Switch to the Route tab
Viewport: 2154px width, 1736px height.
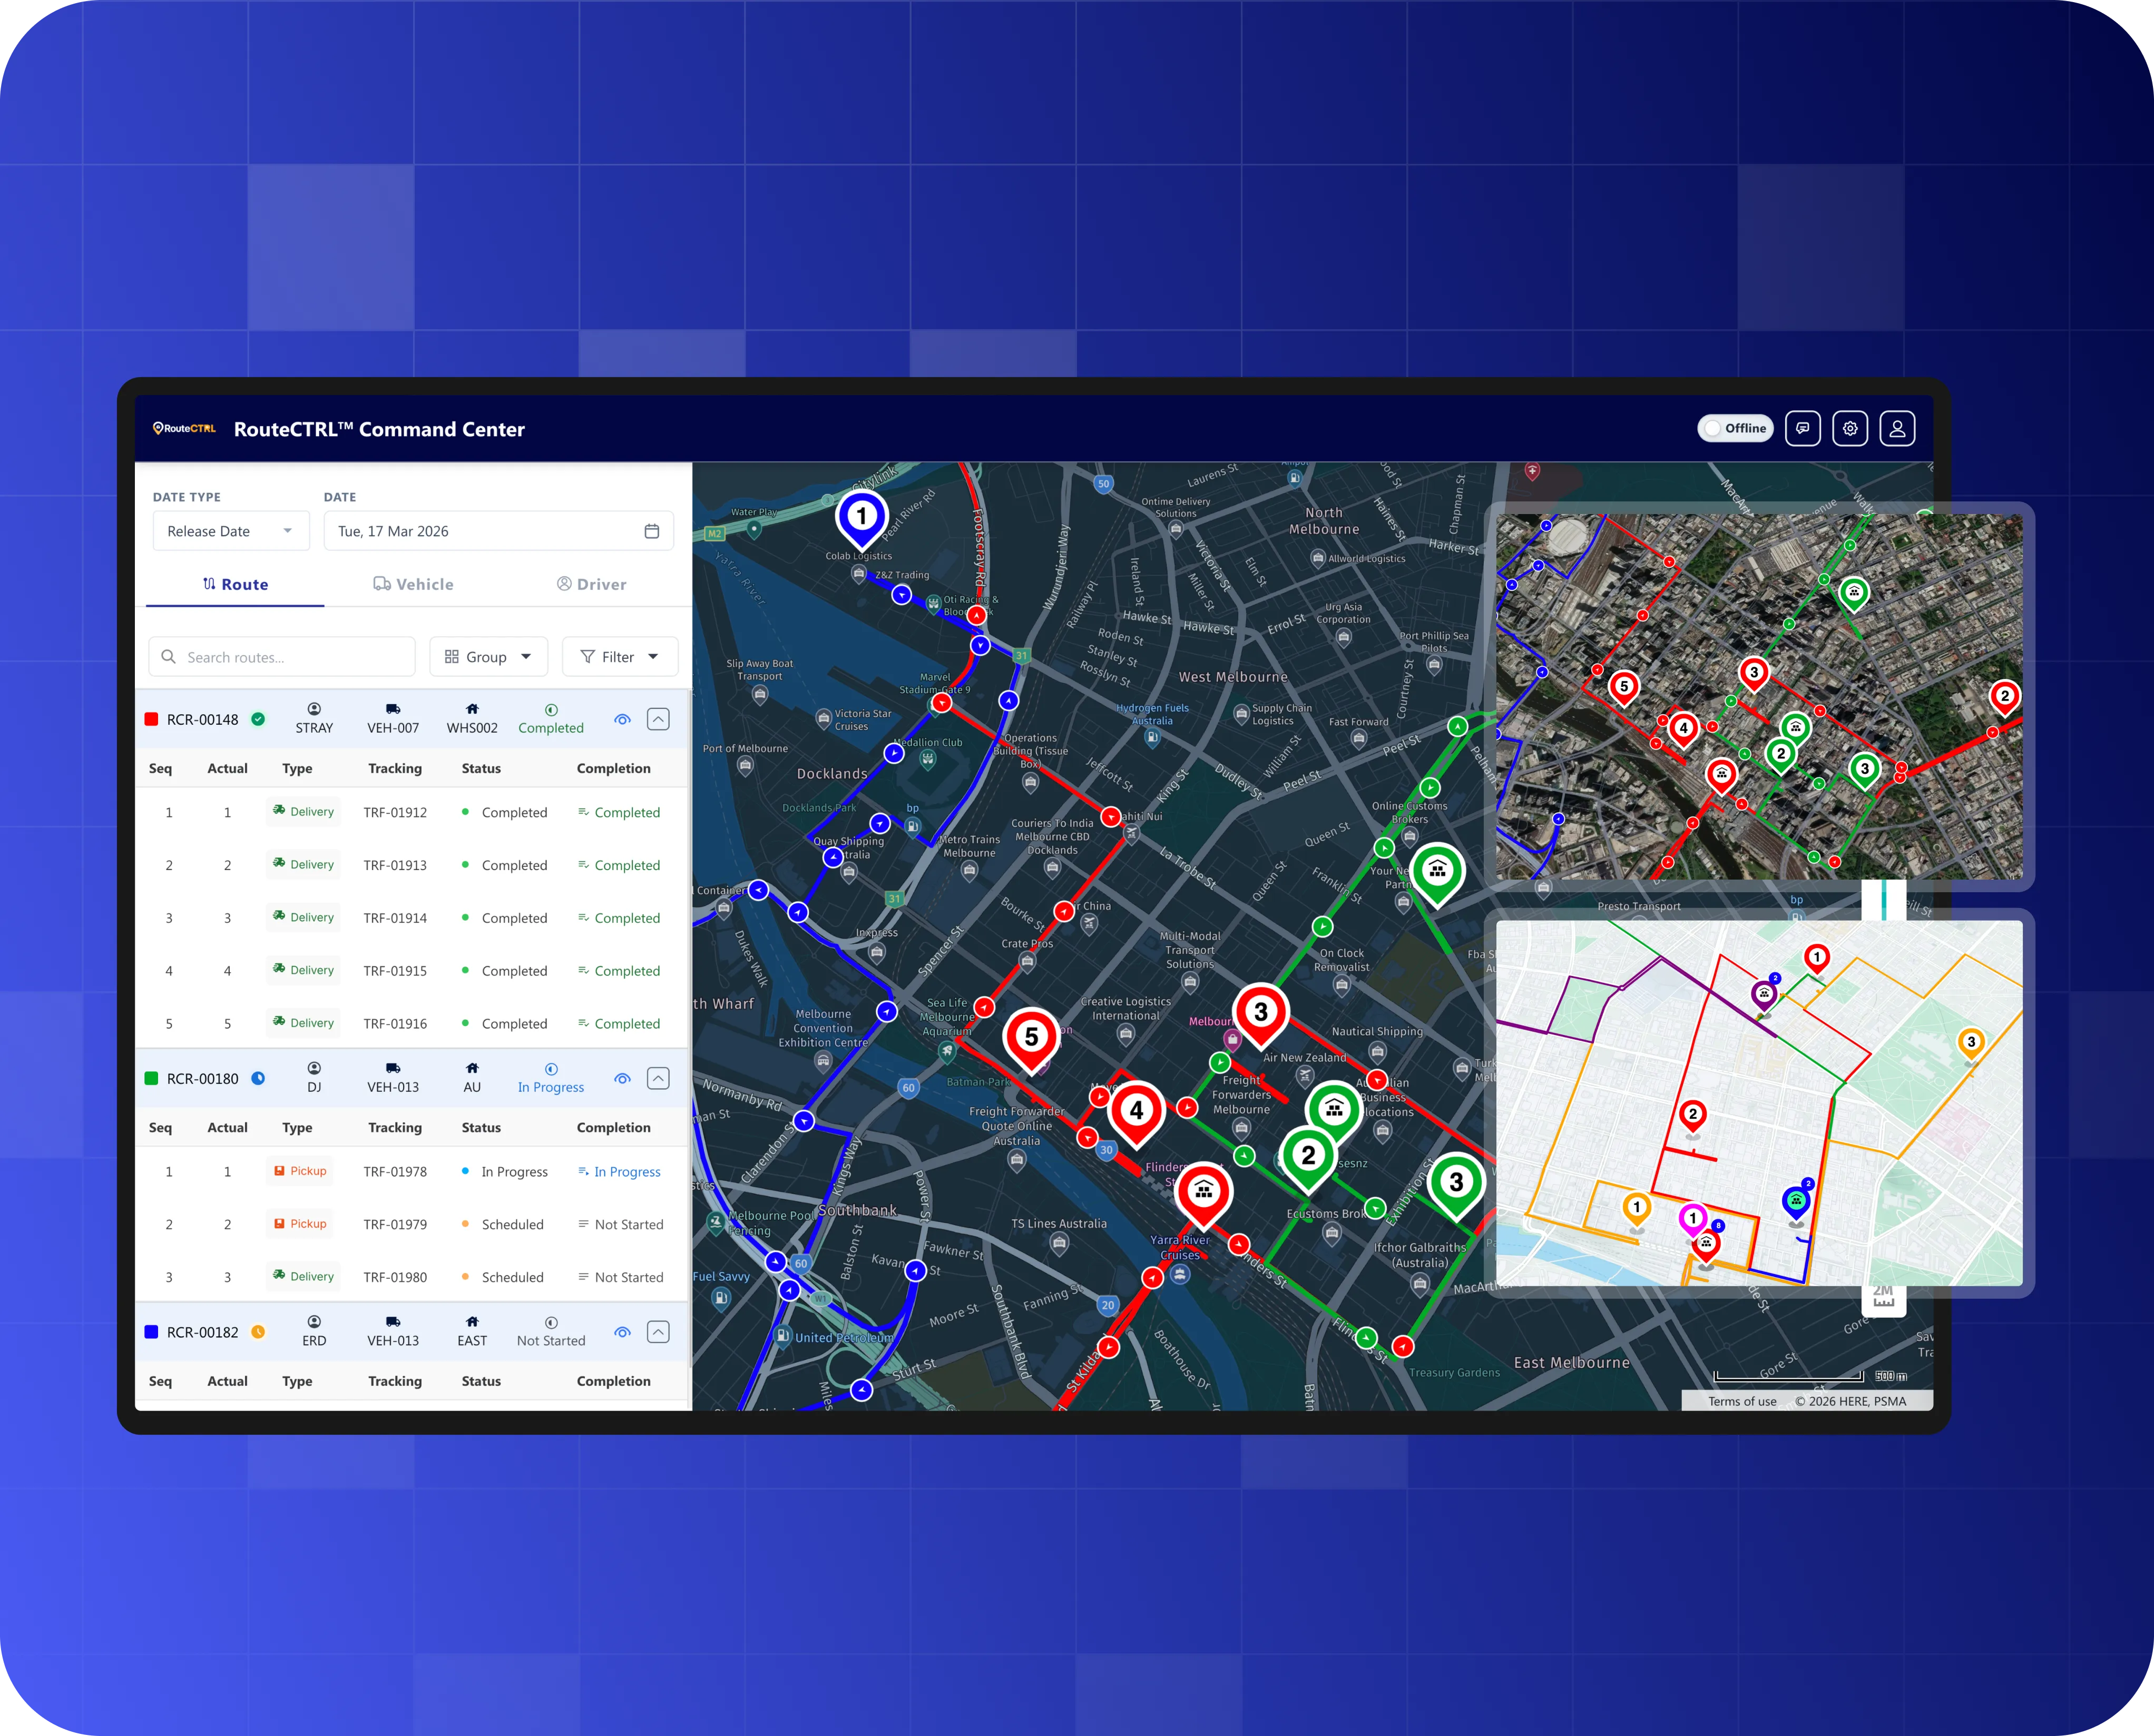(235, 584)
